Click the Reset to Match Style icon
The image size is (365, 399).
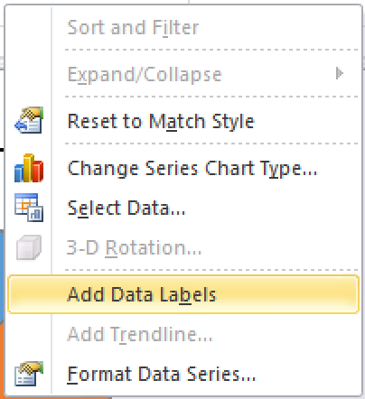point(29,120)
